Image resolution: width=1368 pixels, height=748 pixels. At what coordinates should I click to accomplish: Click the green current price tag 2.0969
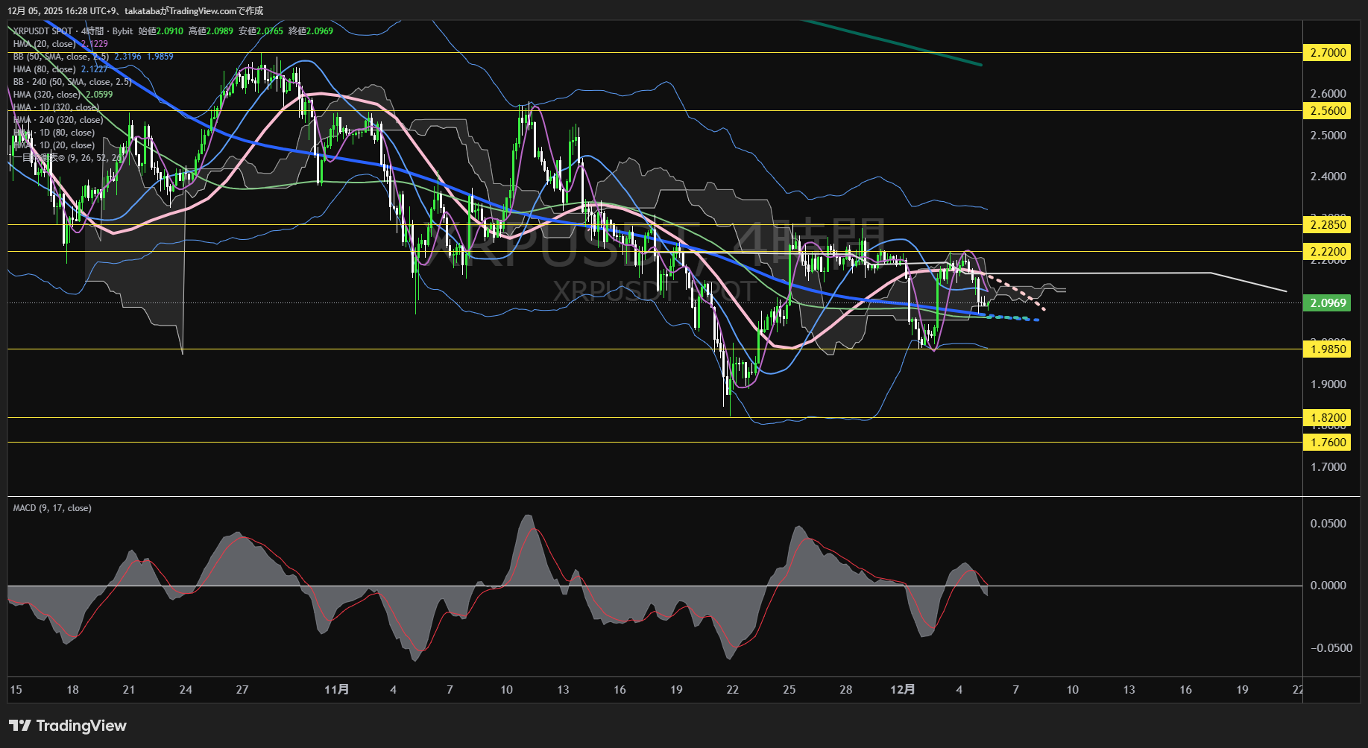(x=1328, y=302)
